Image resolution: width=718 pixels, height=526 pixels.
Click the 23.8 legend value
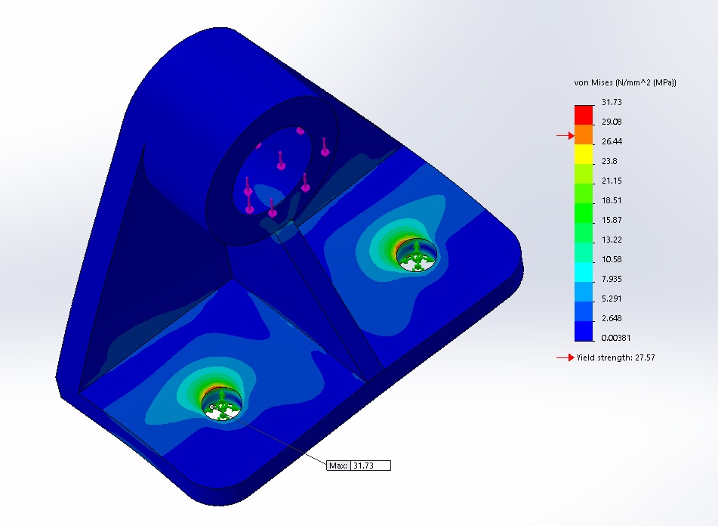coord(609,161)
